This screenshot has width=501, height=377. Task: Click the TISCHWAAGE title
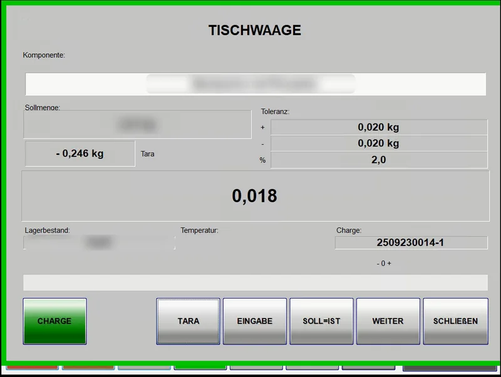click(255, 30)
